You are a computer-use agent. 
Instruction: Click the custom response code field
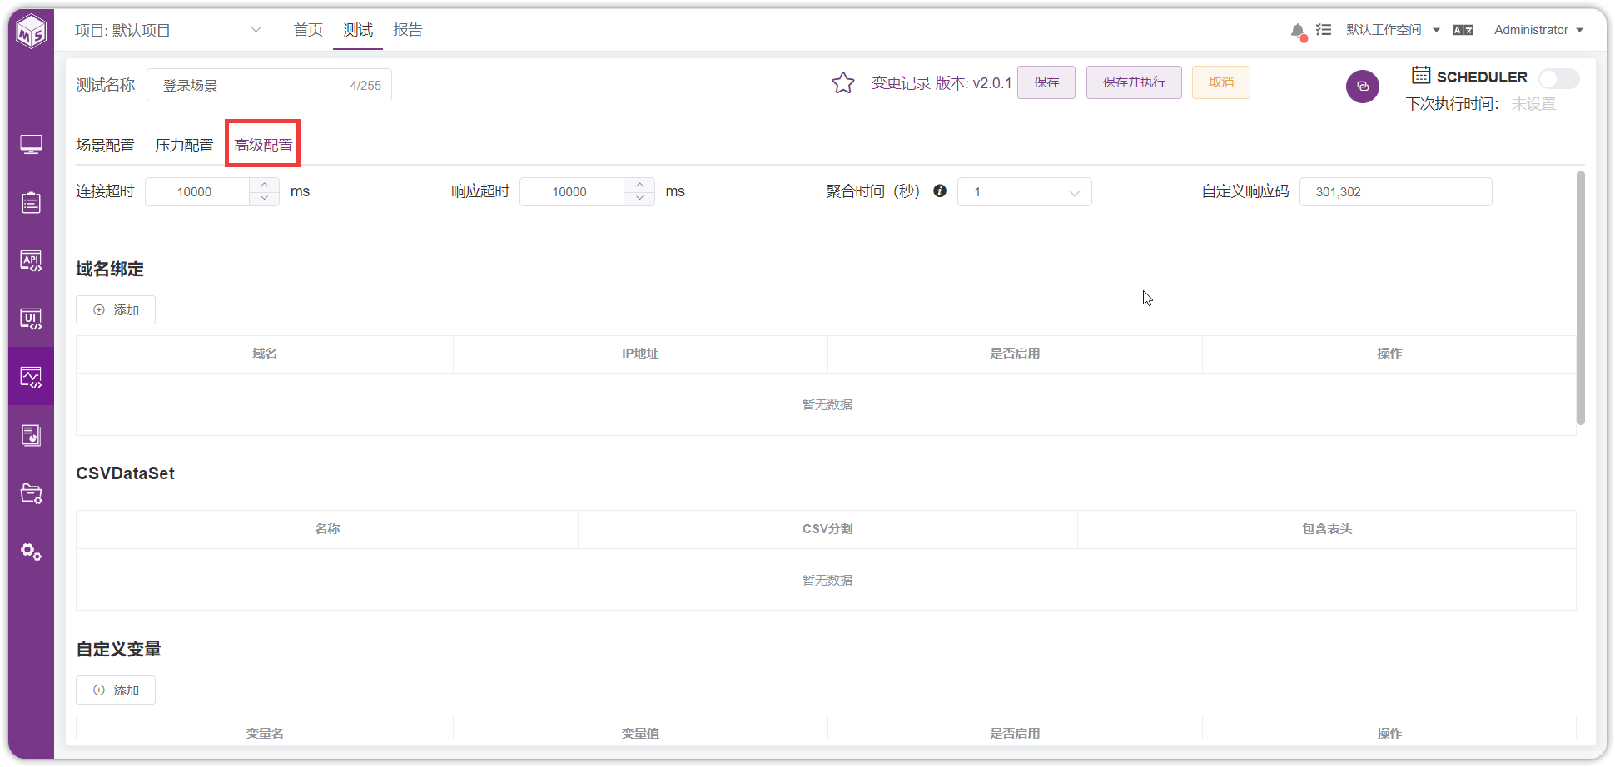[1395, 192]
